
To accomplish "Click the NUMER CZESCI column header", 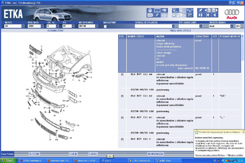I will [x=141, y=37].
